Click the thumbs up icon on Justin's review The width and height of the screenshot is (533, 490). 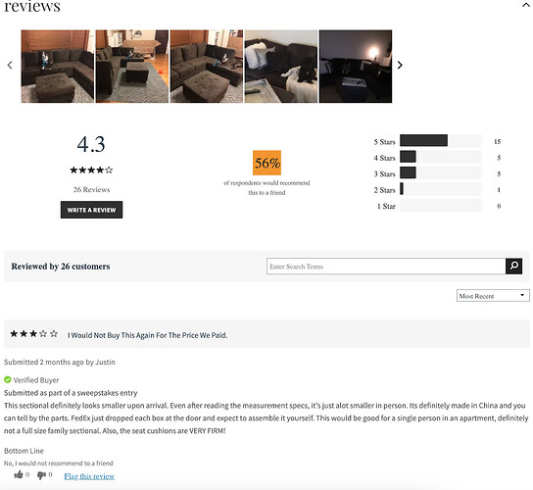click(19, 474)
